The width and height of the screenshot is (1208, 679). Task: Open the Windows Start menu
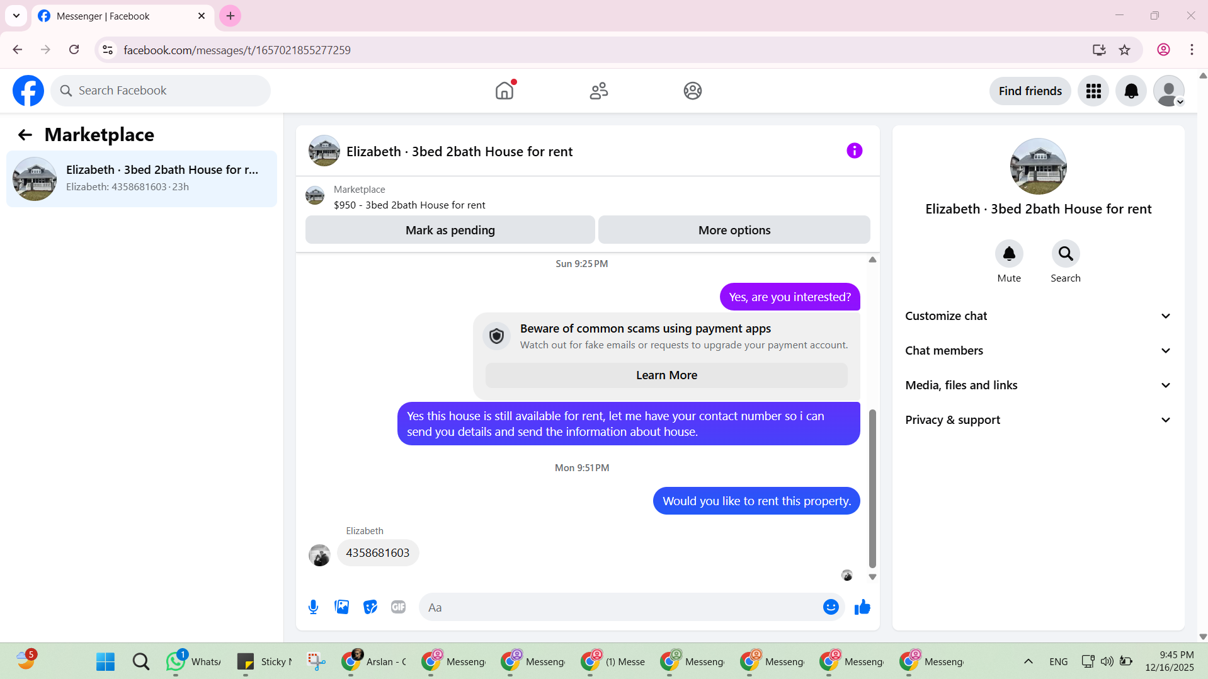(106, 662)
